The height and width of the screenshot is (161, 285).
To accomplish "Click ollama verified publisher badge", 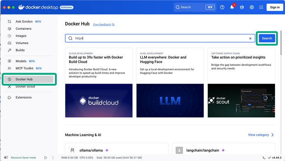I will pyautogui.click(x=107, y=150).
